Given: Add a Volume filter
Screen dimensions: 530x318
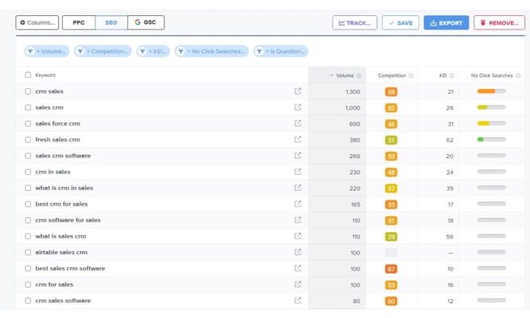Looking at the screenshot, I should point(47,52).
